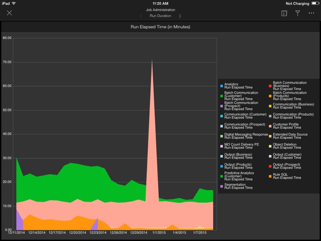Tap the purple triangle near 12/23/2014

click(x=95, y=225)
